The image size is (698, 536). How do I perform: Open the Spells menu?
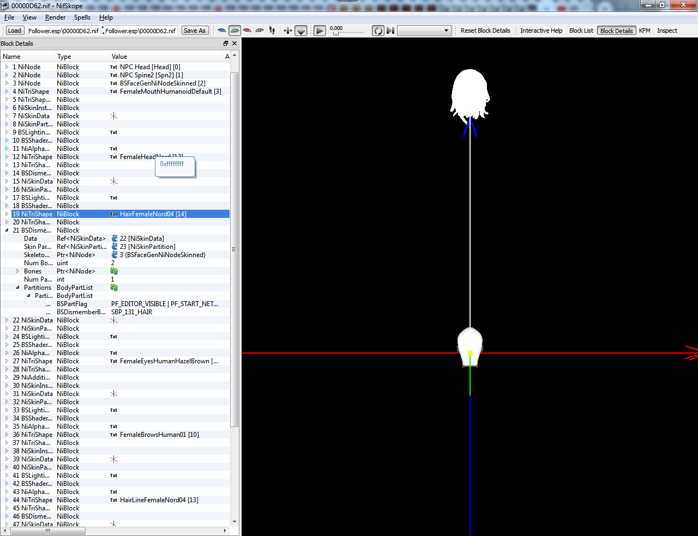point(82,17)
